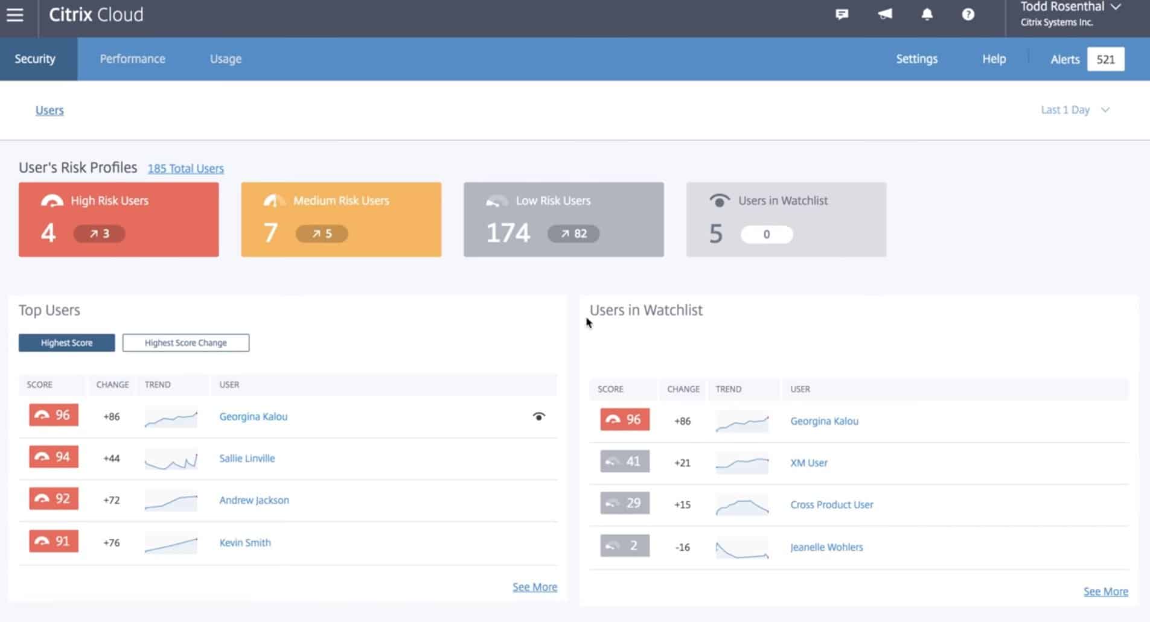Click the Watchlist change badge showing 0
The image size is (1150, 622).
click(767, 235)
